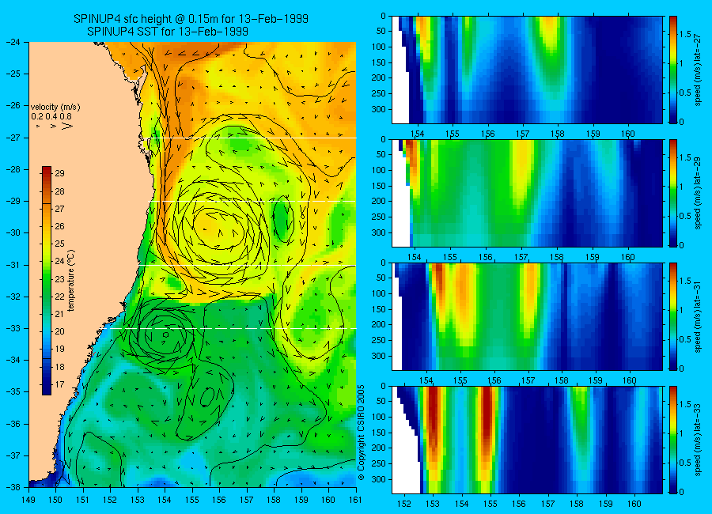Click the subtitle "SPINUP4 SST for 13-Feb-1999"
This screenshot has height=514, width=712.
tap(168, 32)
